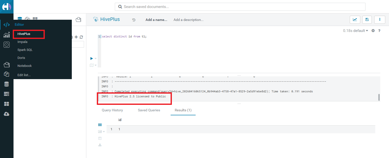Expand run button options arrow
The width and height of the screenshot is (389, 158).
point(96,59)
